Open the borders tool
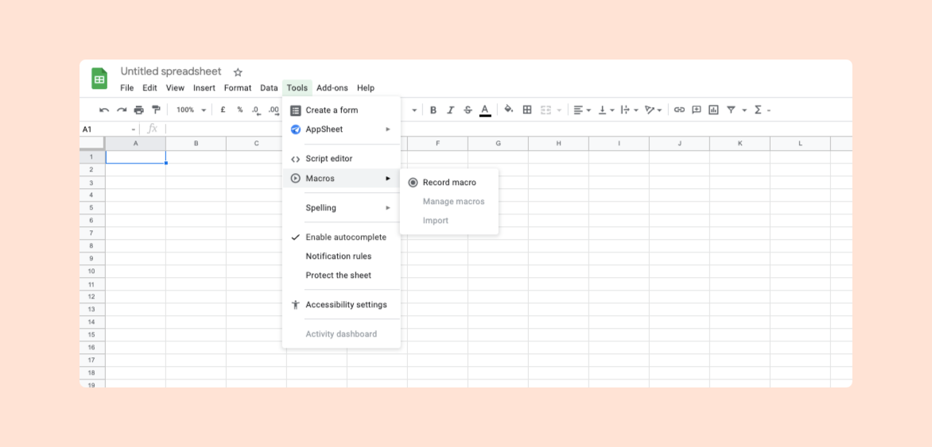 tap(526, 110)
